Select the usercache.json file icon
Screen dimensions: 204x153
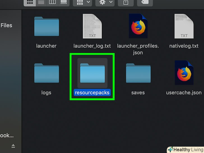tap(184, 73)
